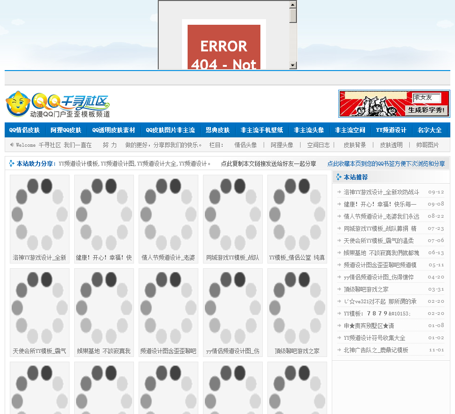The height and width of the screenshot is (414, 455).
Task: Open the 非主流头像 menu item
Action: [309, 130]
